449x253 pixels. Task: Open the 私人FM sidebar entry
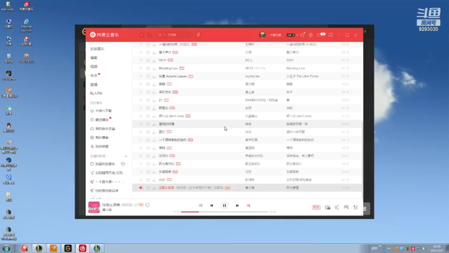[96, 93]
